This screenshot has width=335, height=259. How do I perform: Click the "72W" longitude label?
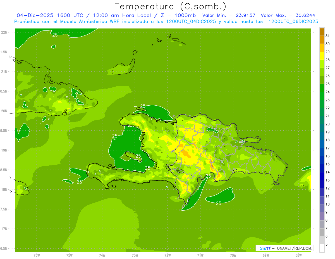click(167, 255)
